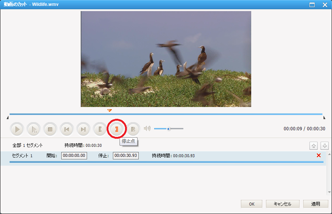Click the 持続時間: 00:00:30.93 segment text
The image size is (332, 214).
173,156
